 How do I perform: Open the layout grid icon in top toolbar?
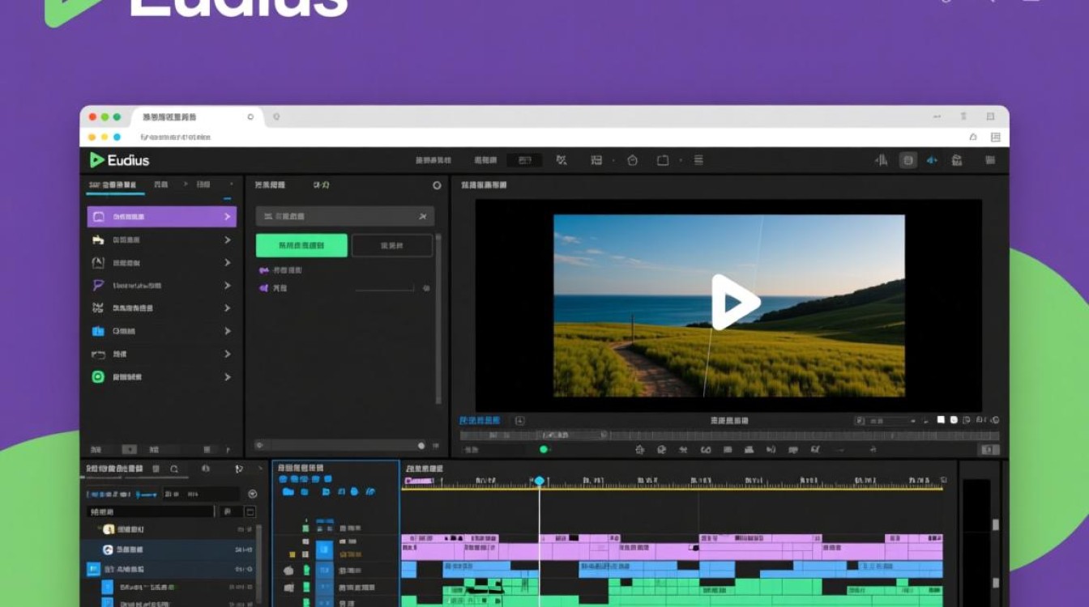[596, 160]
